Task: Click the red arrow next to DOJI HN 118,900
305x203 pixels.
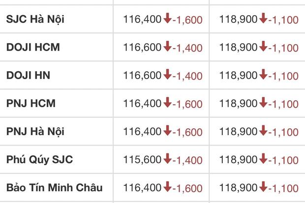Action: (263, 74)
